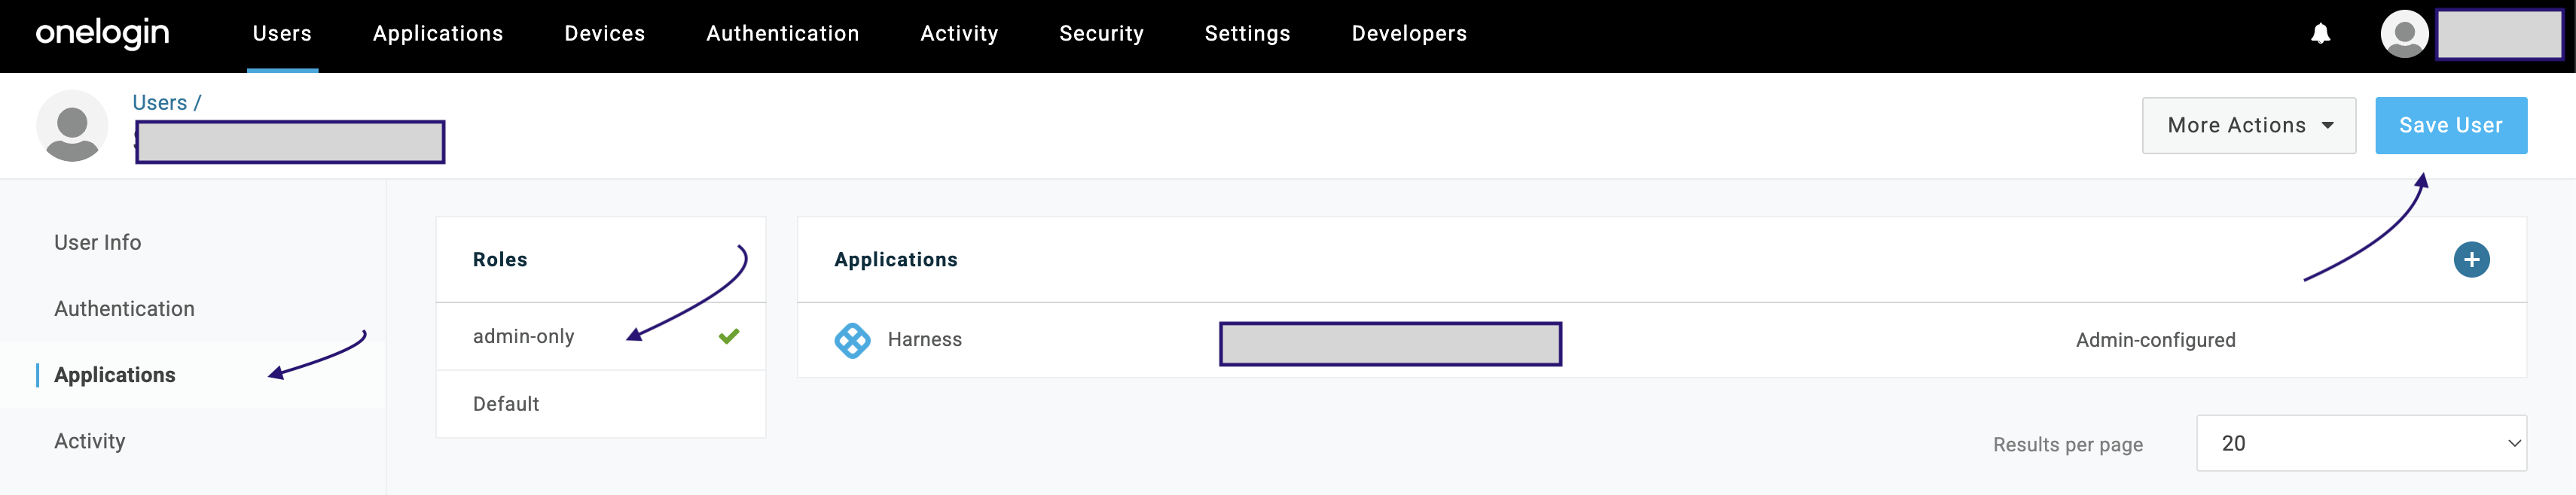The image size is (2576, 495).
Task: Expand the results per page selector
Action: tap(2360, 443)
